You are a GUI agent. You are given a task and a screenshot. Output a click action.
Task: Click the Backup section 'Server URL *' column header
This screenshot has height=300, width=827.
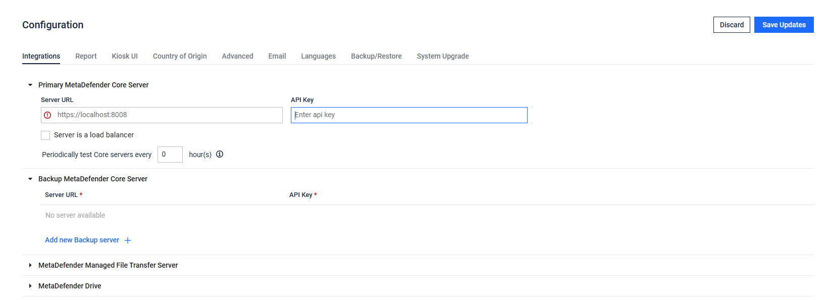[x=64, y=195]
